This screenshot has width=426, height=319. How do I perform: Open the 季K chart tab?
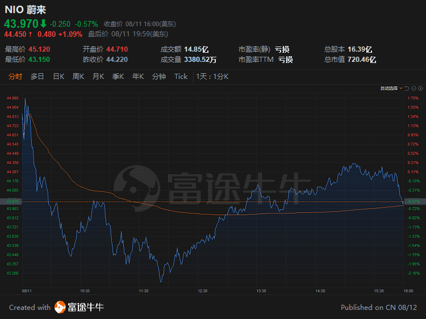pyautogui.click(x=118, y=77)
